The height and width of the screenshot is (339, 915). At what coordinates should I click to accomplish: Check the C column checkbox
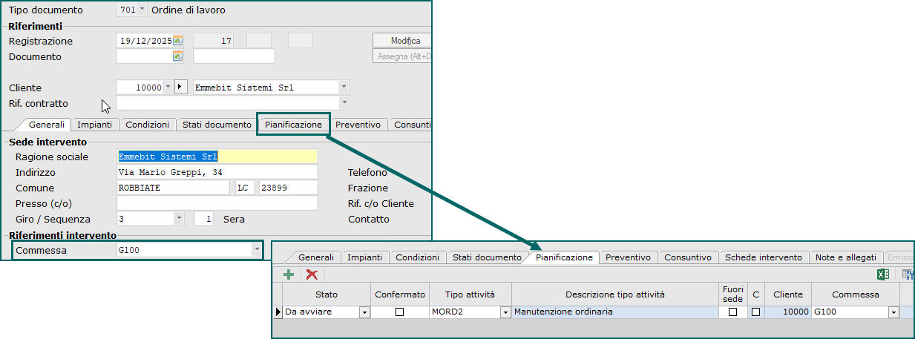click(x=755, y=312)
